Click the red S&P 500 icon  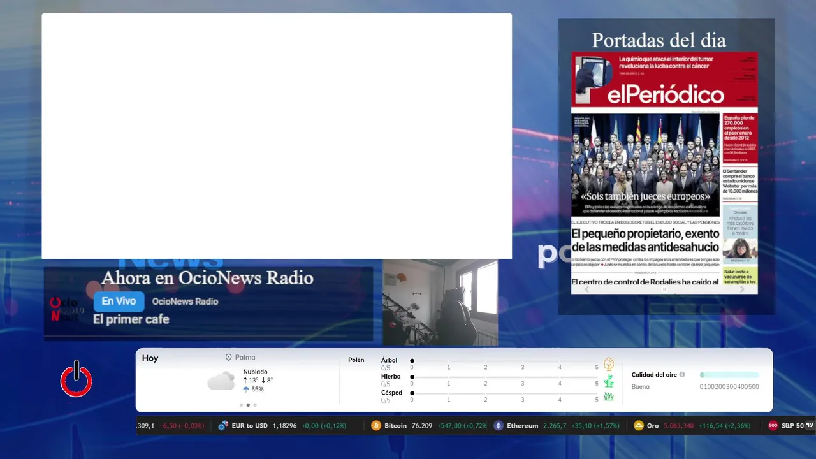[x=773, y=425]
